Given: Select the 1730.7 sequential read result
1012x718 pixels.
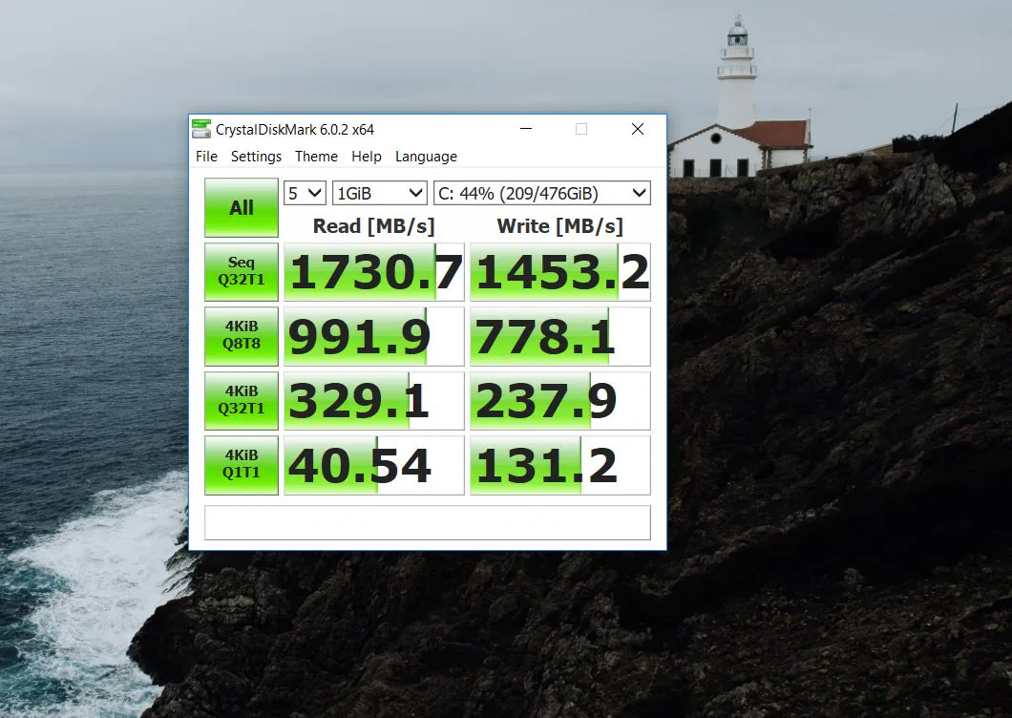Looking at the screenshot, I should click(374, 272).
